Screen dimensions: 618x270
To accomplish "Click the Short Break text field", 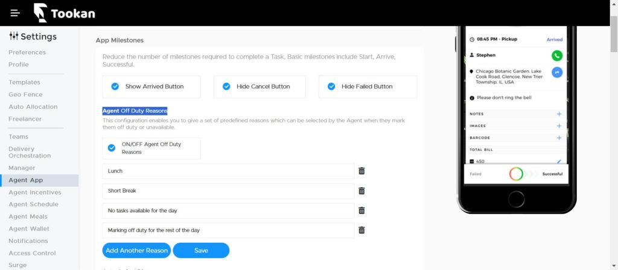I will click(x=228, y=191).
